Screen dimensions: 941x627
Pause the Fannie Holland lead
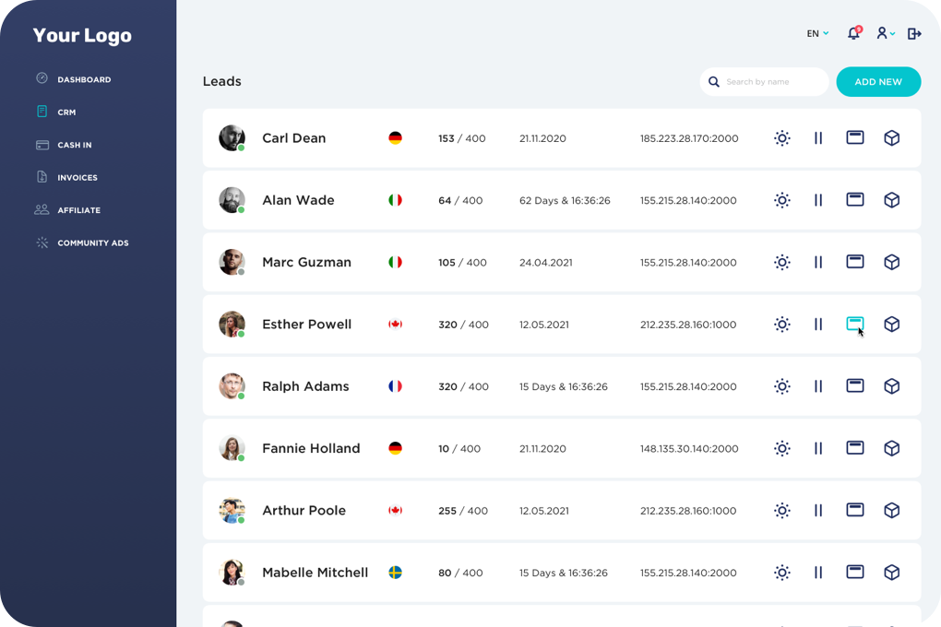pyautogui.click(x=818, y=448)
